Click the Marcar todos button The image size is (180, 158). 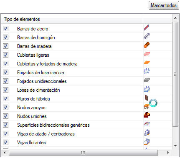click(164, 5)
